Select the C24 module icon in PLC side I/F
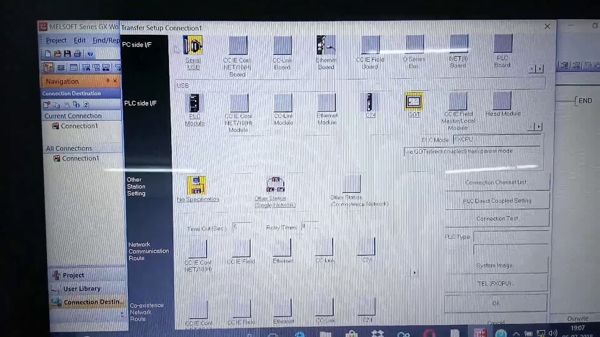 [370, 102]
